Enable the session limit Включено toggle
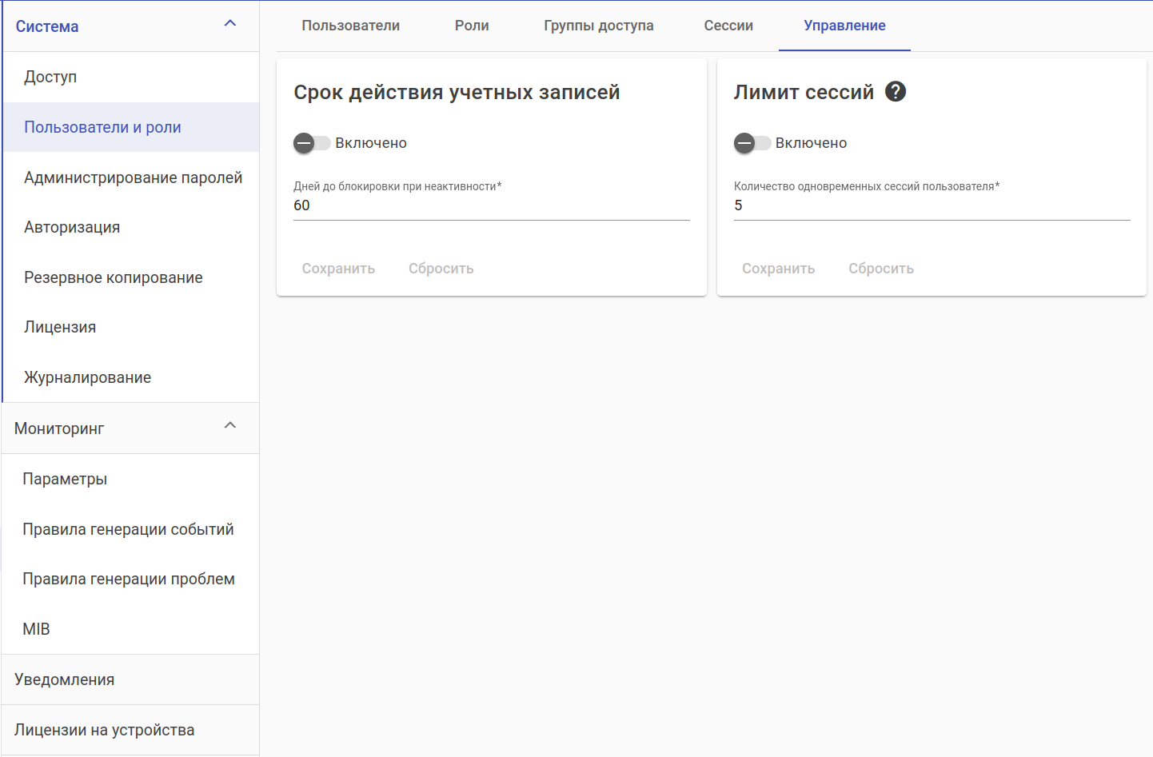Screen dimensions: 1153x757 [x=752, y=143]
